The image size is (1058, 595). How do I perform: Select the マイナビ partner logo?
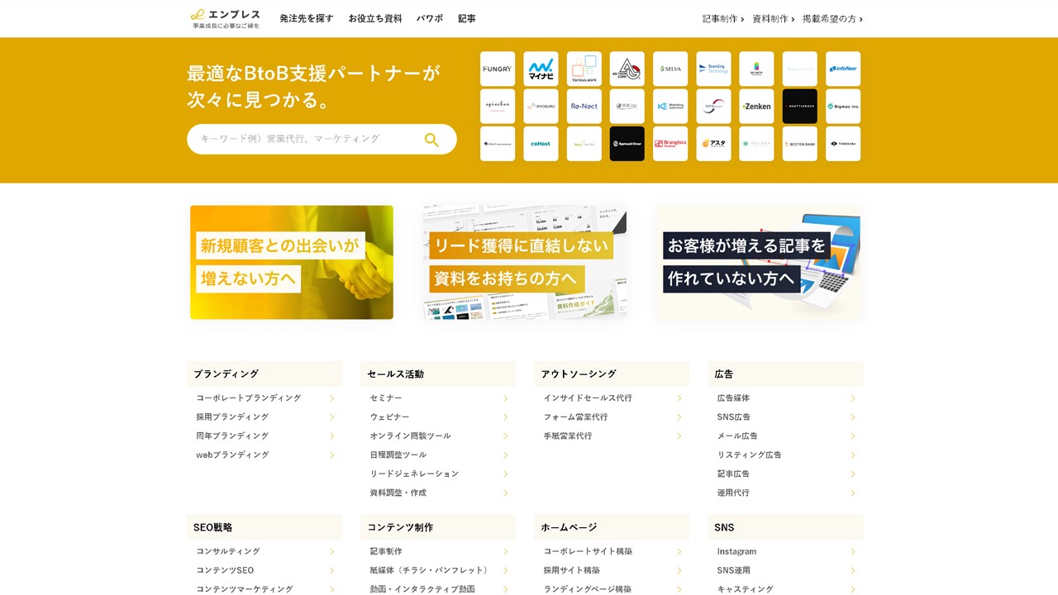point(541,69)
